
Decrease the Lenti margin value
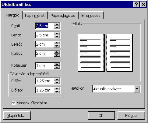pyautogui.click(x=57, y=37)
